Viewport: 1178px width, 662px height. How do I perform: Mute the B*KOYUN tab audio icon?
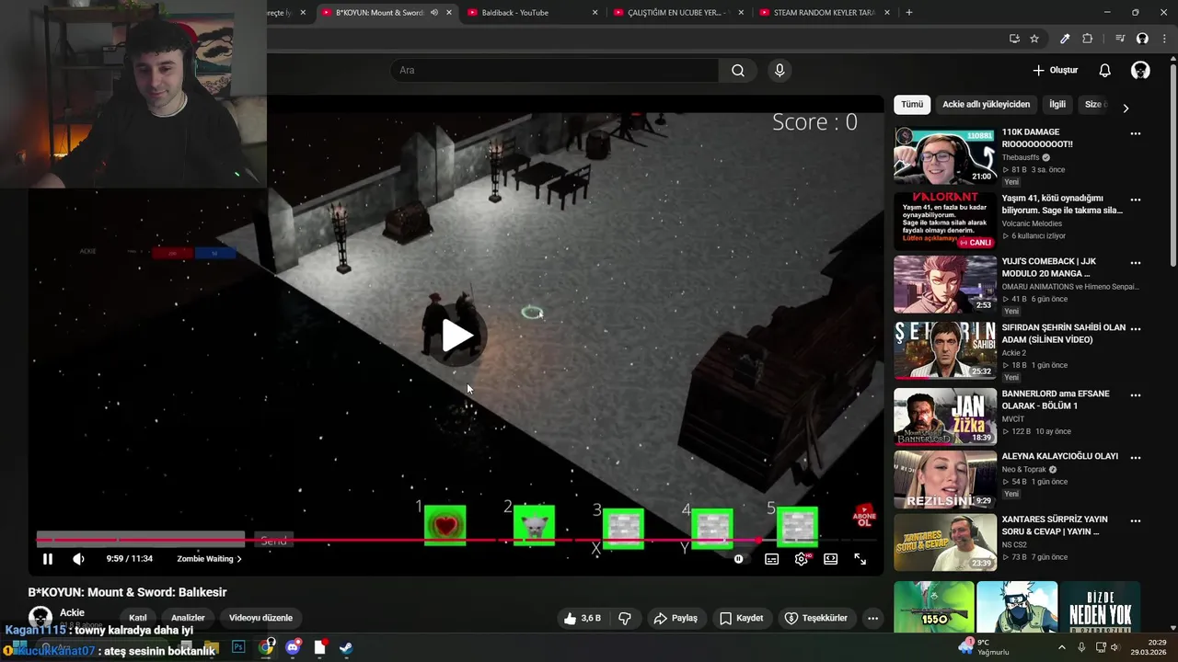(434, 12)
